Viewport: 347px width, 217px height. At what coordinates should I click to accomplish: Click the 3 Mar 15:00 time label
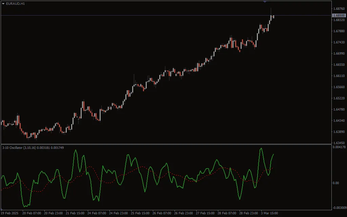[x=270, y=213]
